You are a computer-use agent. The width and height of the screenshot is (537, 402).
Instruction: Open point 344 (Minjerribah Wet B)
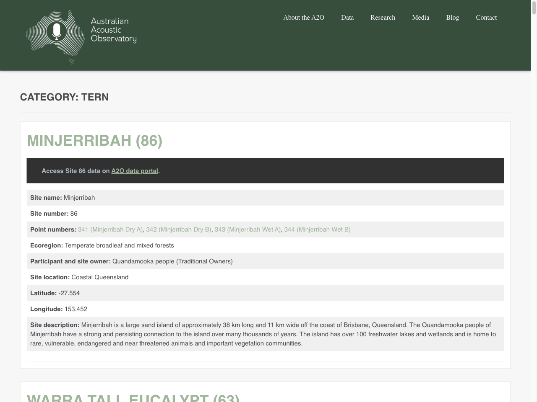tap(317, 229)
